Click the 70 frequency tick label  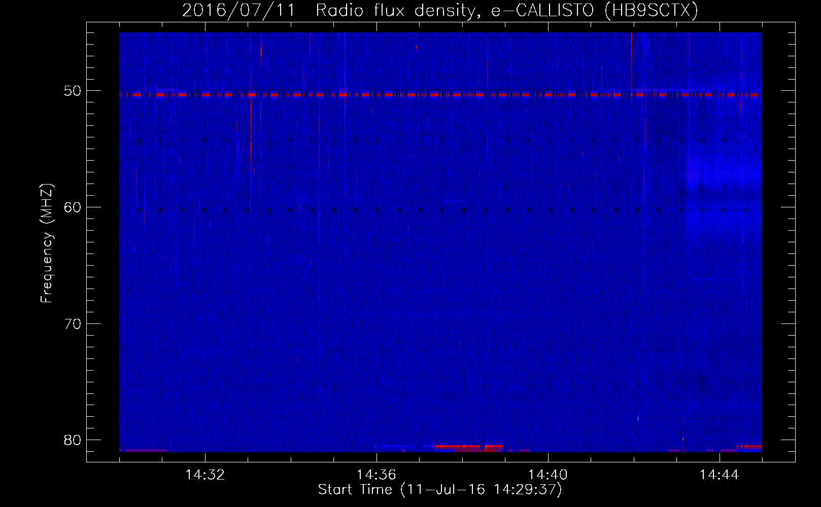pos(73,323)
